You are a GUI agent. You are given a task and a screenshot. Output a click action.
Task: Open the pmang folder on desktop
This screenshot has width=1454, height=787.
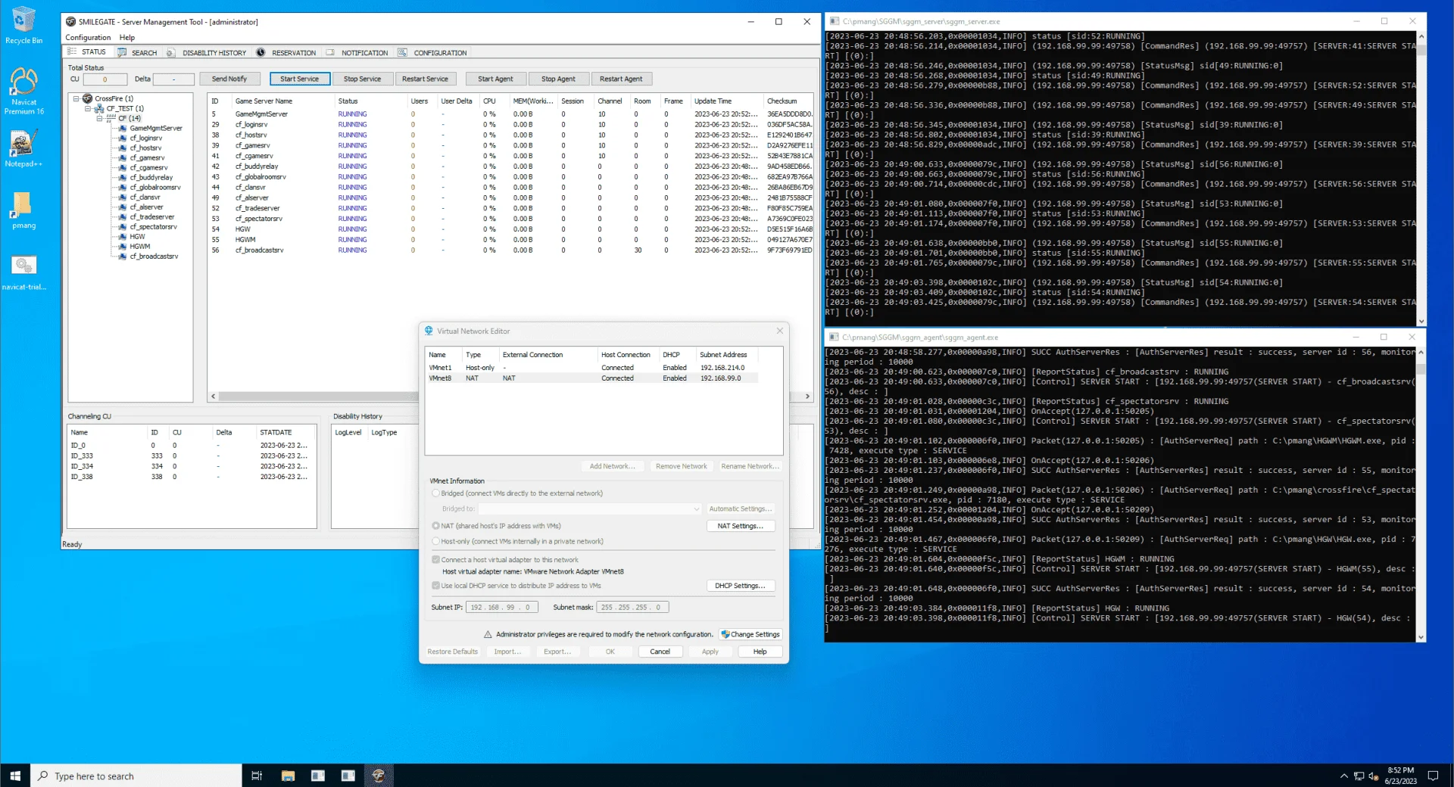(23, 210)
